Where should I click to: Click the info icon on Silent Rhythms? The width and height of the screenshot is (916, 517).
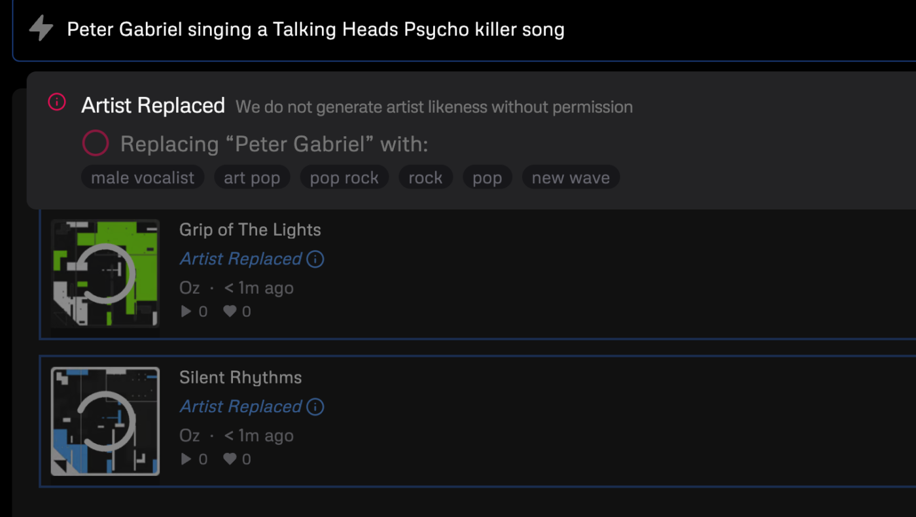click(315, 407)
